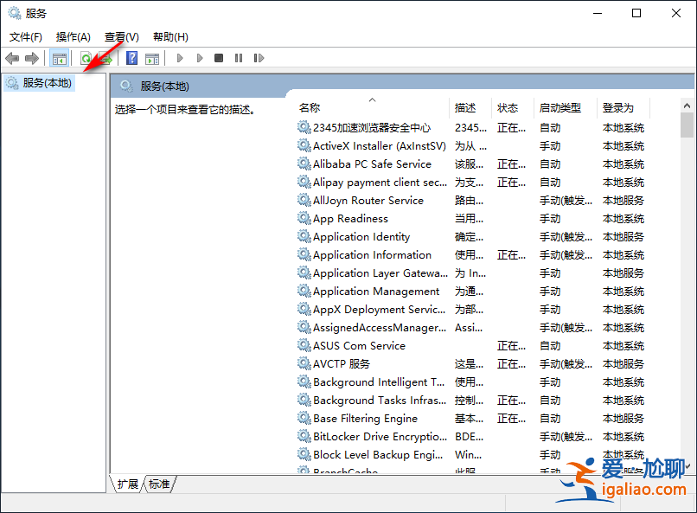Viewport: 697px width, 513px height.
Task: Open the 查看 menu
Action: tap(121, 36)
